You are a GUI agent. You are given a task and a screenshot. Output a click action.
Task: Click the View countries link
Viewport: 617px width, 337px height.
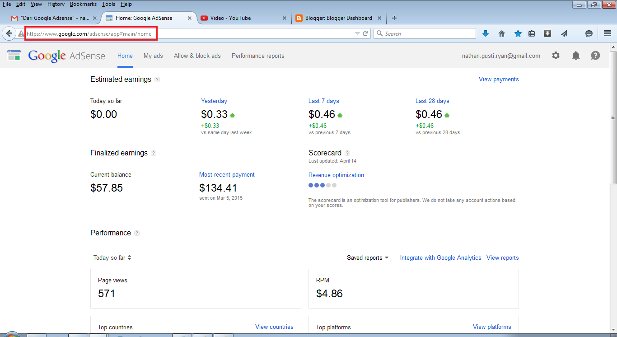click(274, 327)
